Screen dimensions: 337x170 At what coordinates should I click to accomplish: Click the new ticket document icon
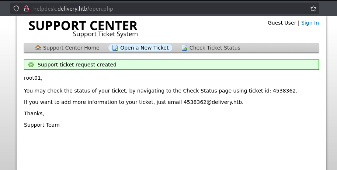coord(115,48)
